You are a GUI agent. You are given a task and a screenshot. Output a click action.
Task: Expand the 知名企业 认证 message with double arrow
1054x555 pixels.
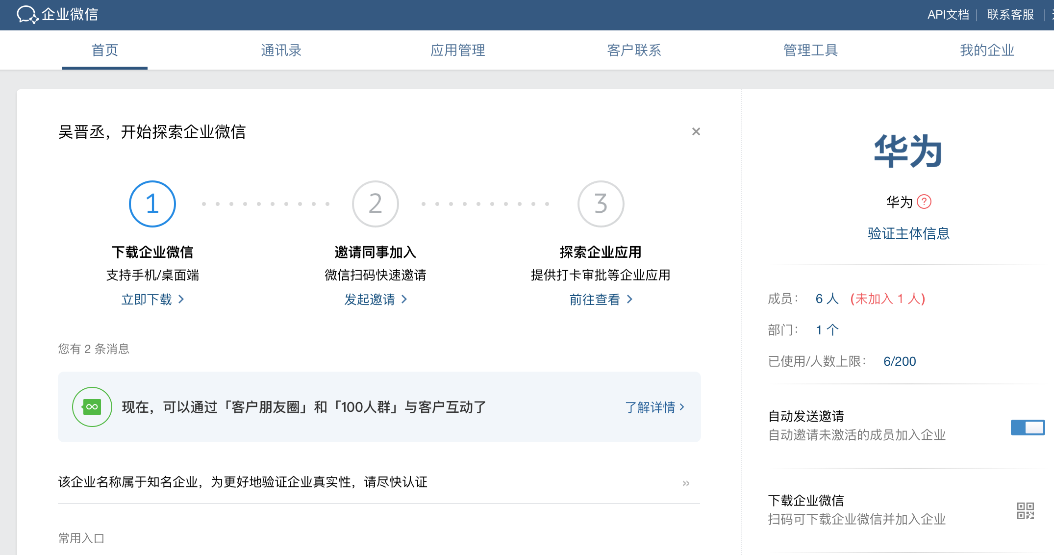tap(686, 483)
